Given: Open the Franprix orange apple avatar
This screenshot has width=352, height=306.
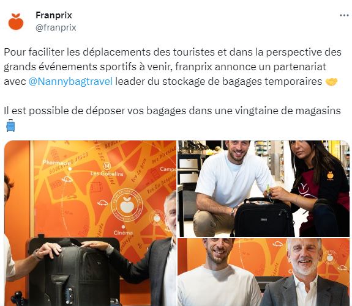Looking at the screenshot, I should (x=16, y=21).
